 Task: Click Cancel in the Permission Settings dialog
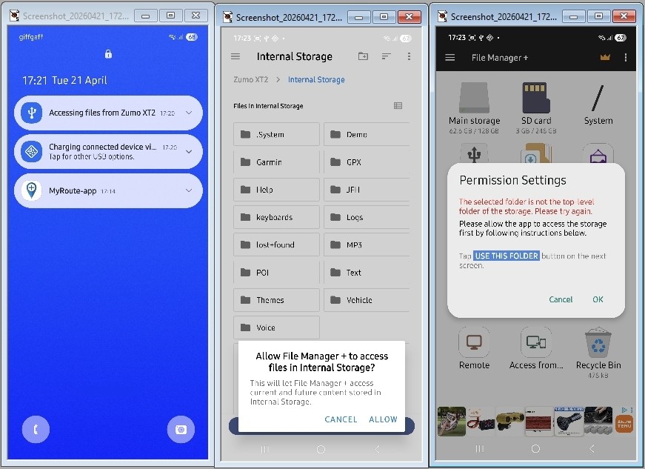pyautogui.click(x=561, y=299)
